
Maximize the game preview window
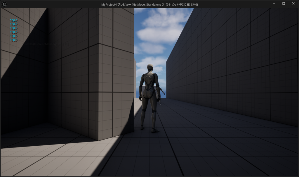coord(284,4)
